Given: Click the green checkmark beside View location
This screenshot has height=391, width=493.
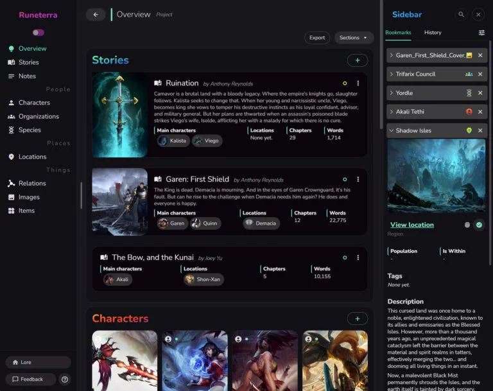Looking at the screenshot, I should pos(479,225).
